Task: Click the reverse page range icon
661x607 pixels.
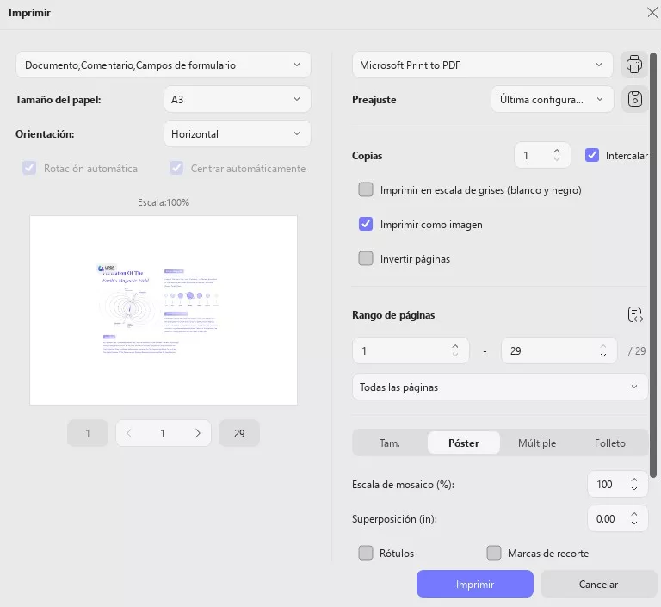Action: point(636,314)
